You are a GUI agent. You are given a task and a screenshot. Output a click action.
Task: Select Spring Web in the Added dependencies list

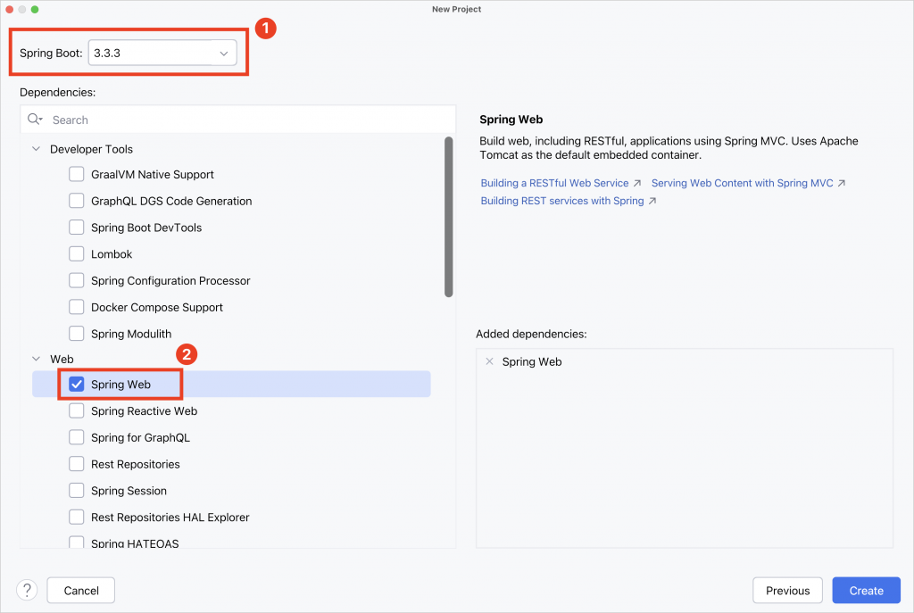[x=532, y=362]
